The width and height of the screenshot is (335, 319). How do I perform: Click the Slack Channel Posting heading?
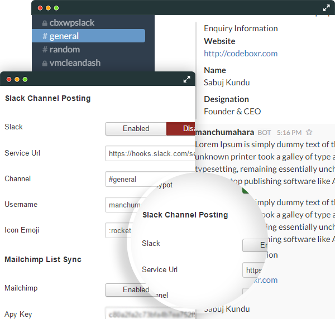(48, 98)
